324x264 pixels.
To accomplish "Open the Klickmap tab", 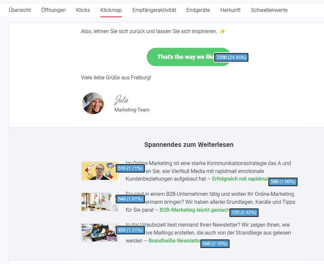I will click(111, 10).
